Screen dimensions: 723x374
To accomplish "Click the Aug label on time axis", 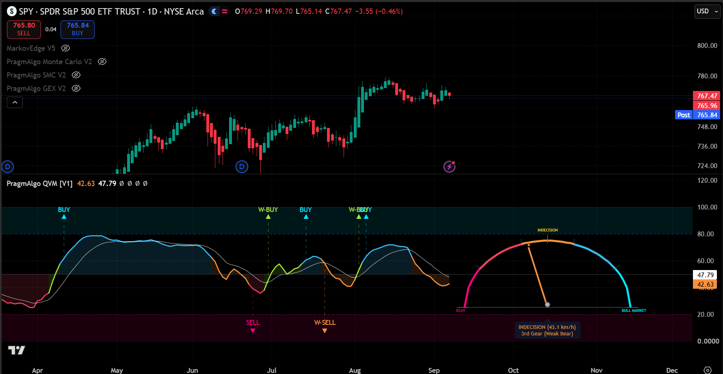I will pos(355,370).
